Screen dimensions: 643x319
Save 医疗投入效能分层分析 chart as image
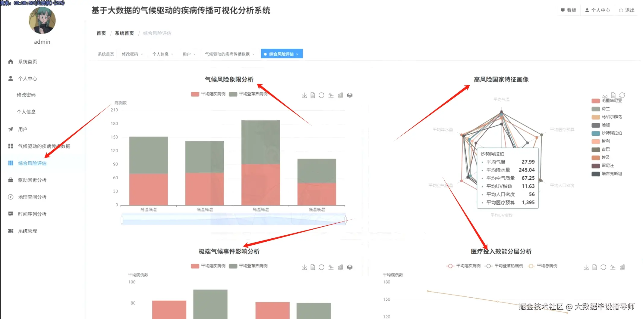click(586, 267)
